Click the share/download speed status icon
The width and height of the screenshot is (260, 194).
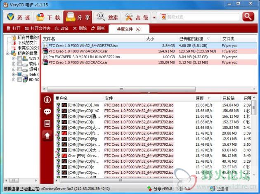149,189
